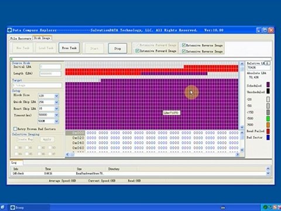Toggle Extensive Reverse Image checkbox

(183, 45)
